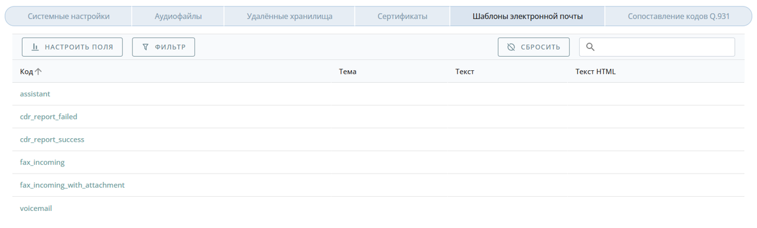Image resolution: width=757 pixels, height=228 pixels.
Task: Click the ascending sort arrow next to Код
Action: [38, 71]
